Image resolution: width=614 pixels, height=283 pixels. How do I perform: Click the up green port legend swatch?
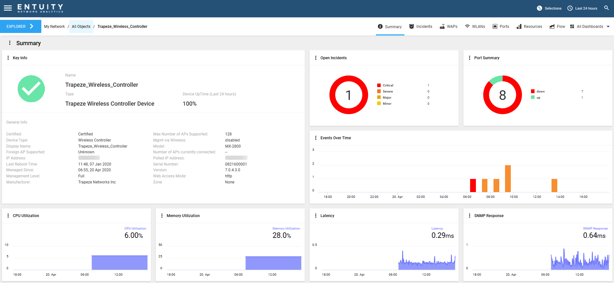click(x=533, y=98)
